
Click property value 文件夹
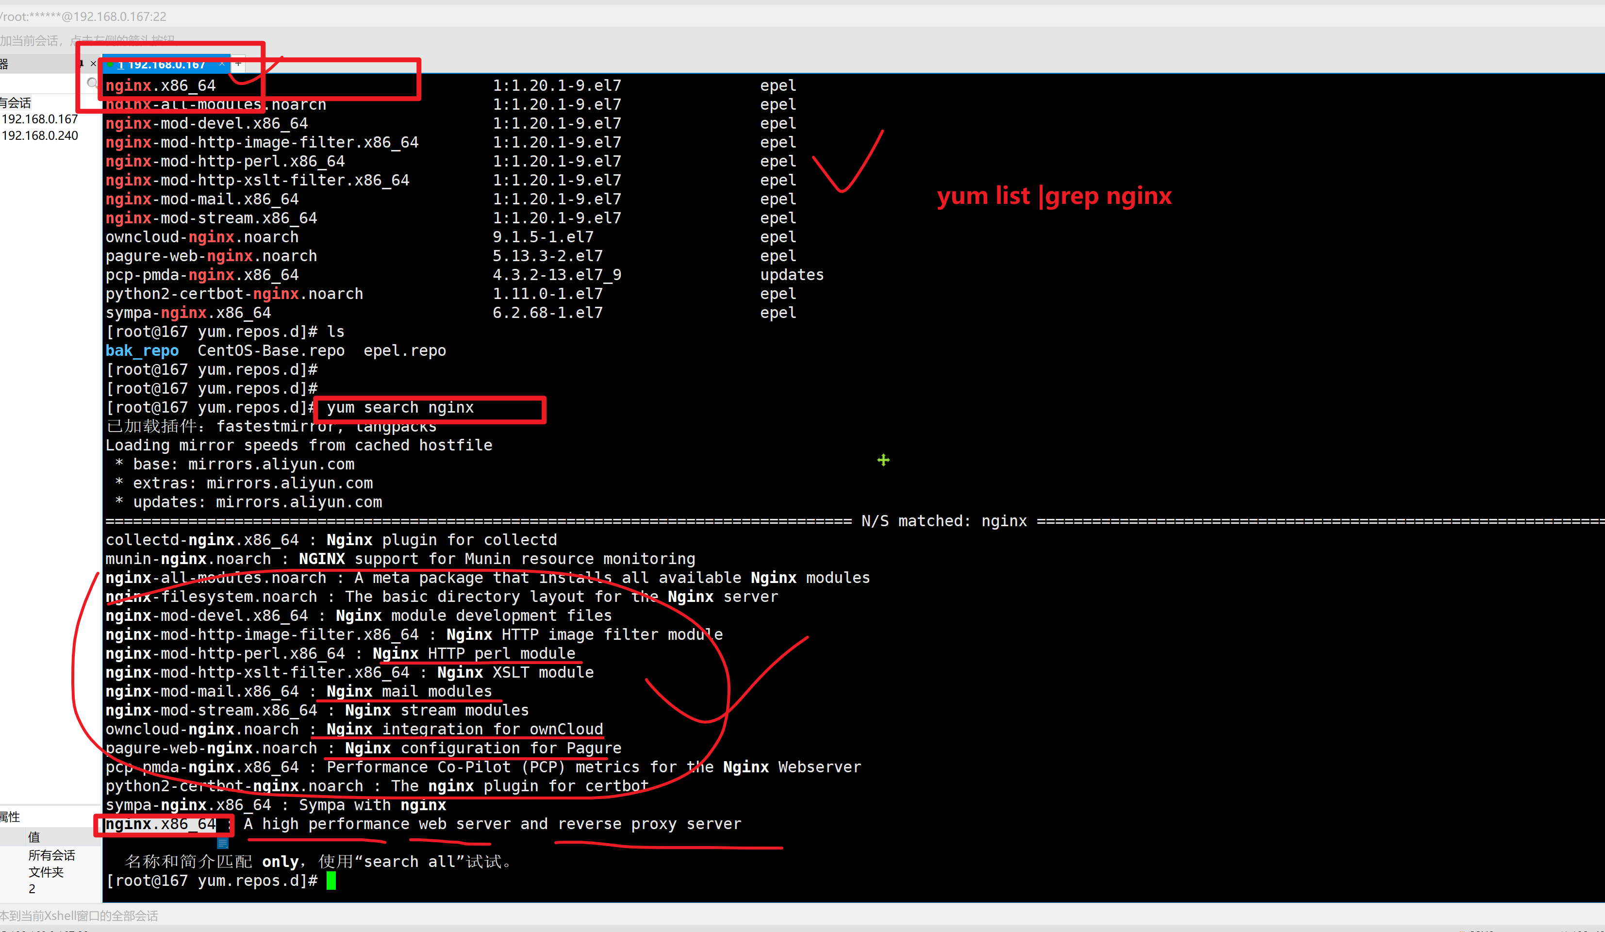(x=46, y=872)
